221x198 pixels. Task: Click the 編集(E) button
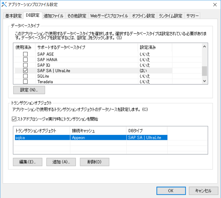click(27, 162)
